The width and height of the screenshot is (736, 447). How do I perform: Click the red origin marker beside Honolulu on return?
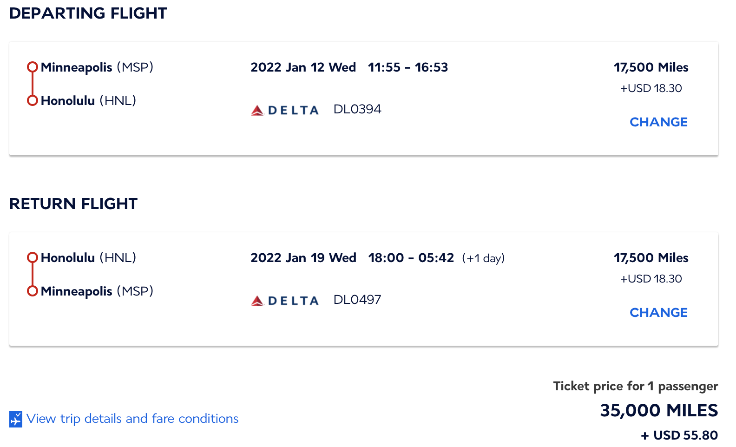click(x=33, y=257)
